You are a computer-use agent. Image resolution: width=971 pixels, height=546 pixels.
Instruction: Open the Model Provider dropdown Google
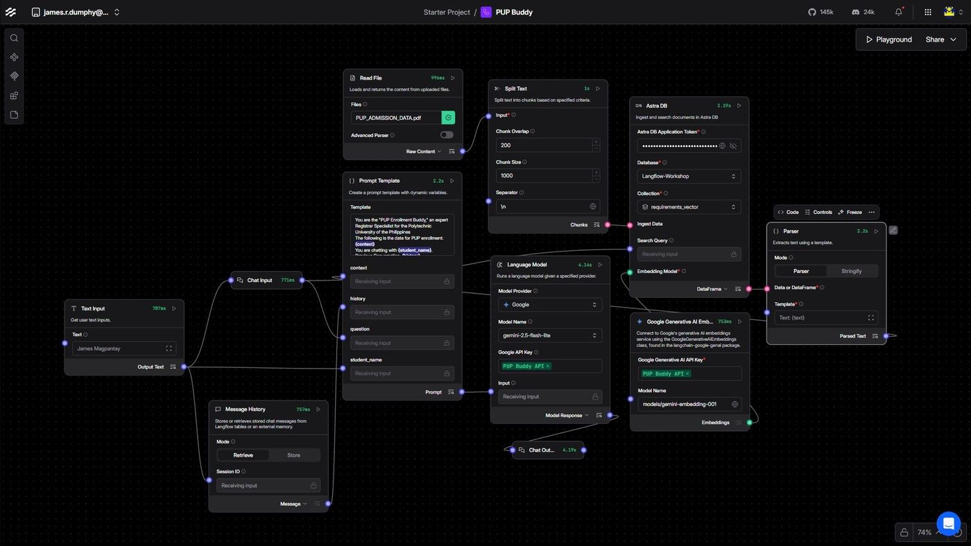point(550,304)
